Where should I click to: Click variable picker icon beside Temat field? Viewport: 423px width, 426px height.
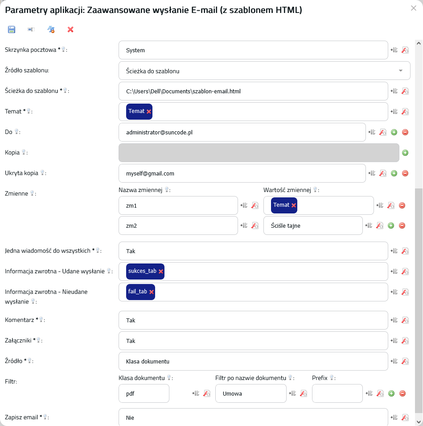coord(394,112)
